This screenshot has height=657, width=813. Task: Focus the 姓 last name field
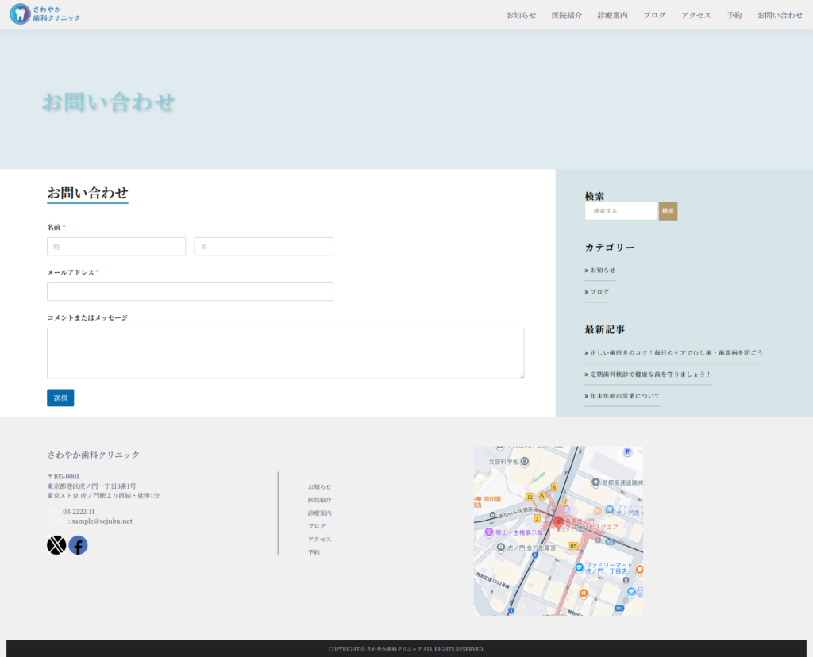tap(116, 247)
